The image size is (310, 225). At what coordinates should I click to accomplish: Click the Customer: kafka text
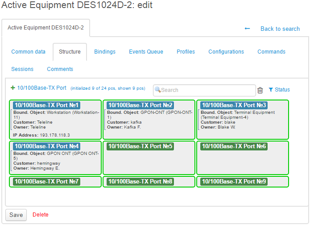click(124, 122)
